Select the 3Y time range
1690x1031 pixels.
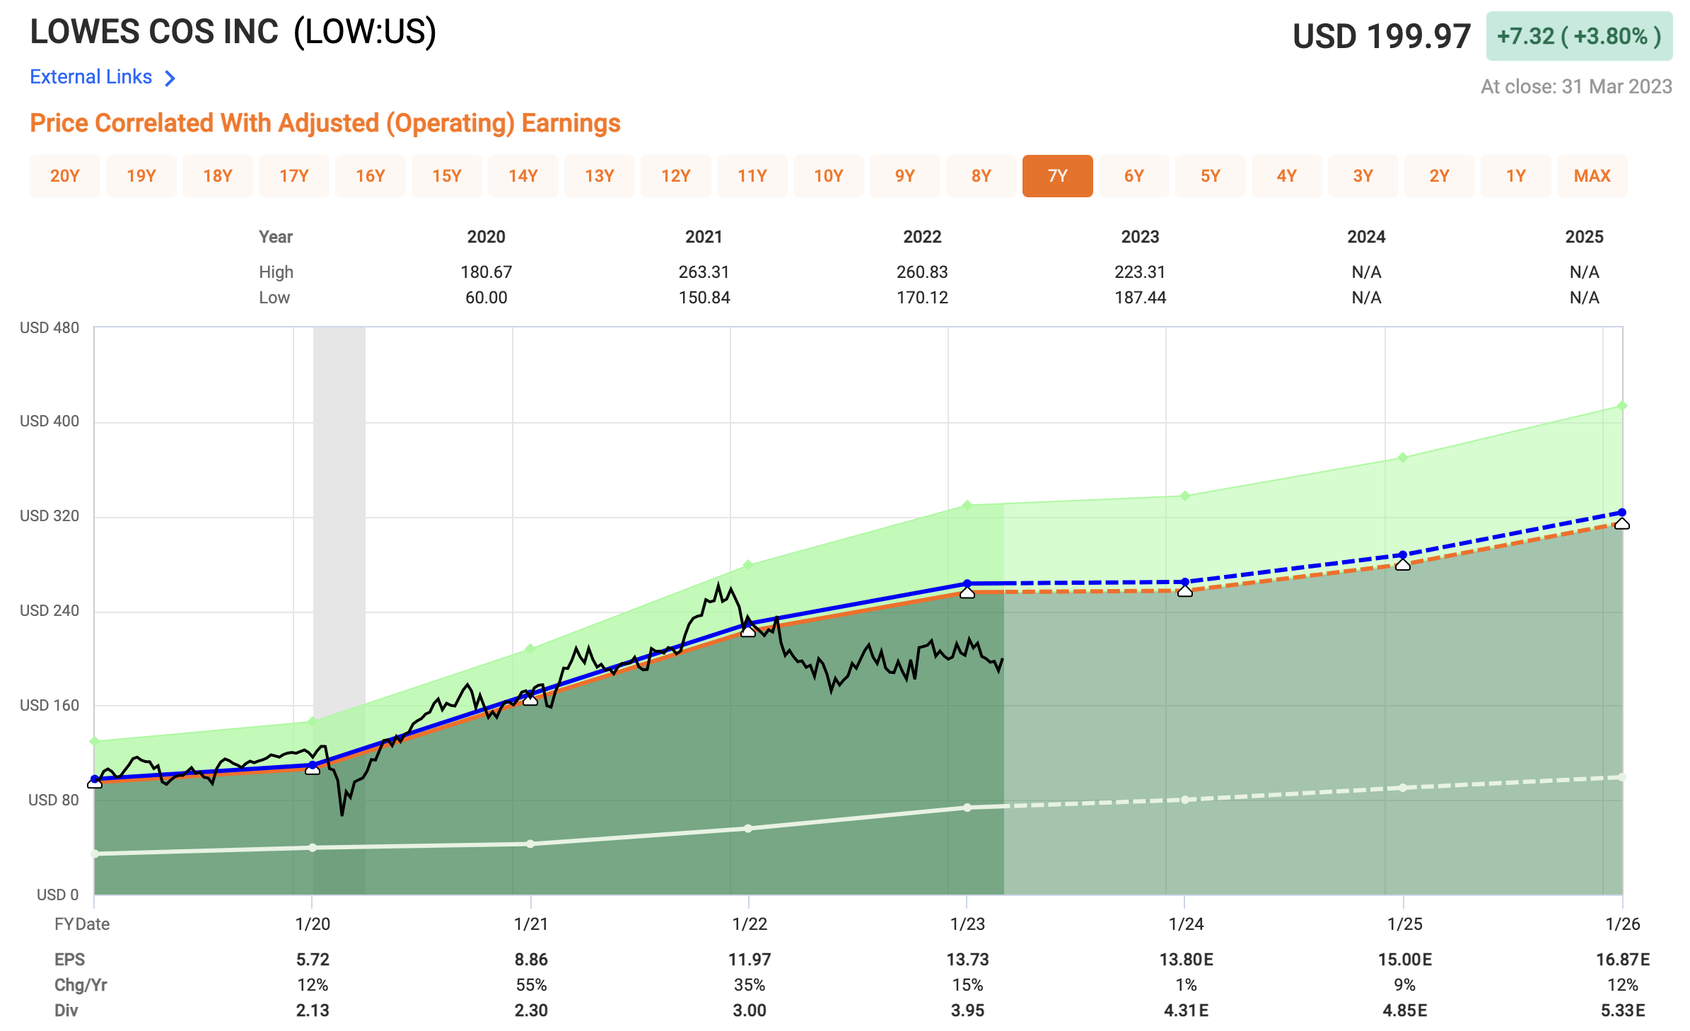(x=1363, y=176)
